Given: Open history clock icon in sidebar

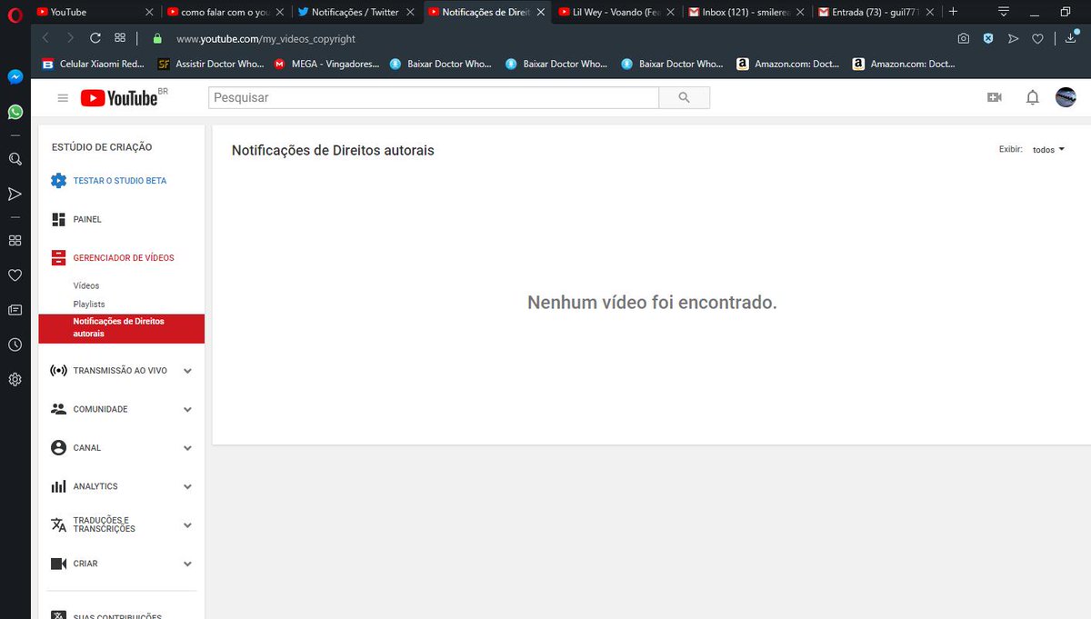Looking at the screenshot, I should tap(15, 344).
